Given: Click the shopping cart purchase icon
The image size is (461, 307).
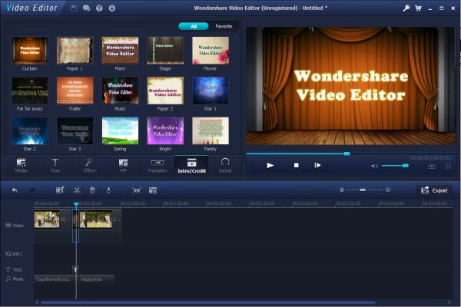Looking at the screenshot, I should pyautogui.click(x=418, y=8).
